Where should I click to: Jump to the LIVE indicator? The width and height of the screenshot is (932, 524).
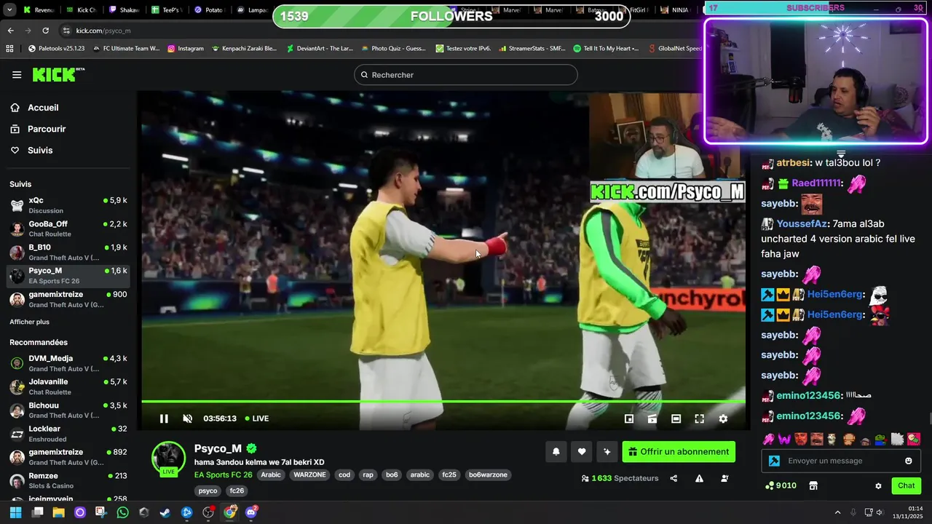[257, 418]
